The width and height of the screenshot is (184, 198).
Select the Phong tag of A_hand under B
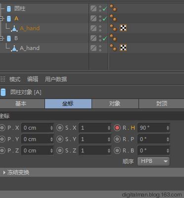point(114,48)
